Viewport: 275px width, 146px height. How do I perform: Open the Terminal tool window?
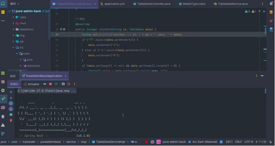3,108
